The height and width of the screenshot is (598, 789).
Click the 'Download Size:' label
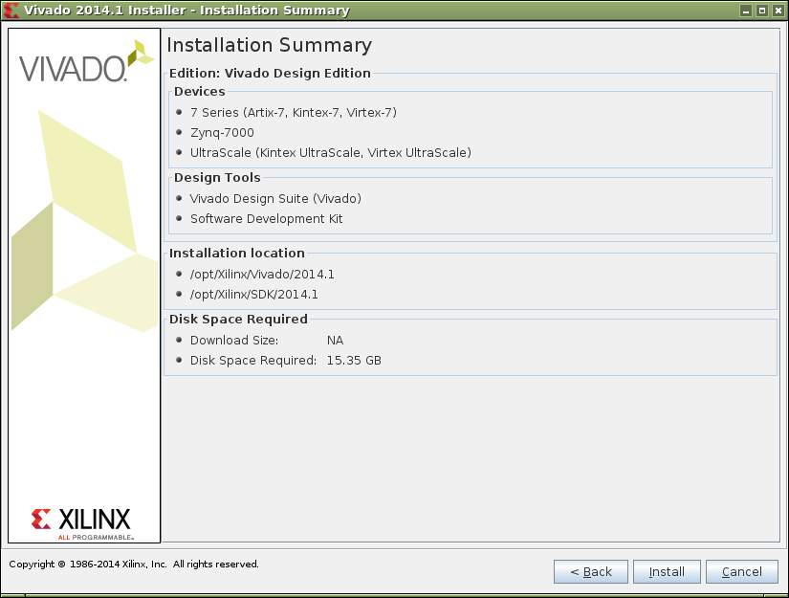click(x=234, y=341)
